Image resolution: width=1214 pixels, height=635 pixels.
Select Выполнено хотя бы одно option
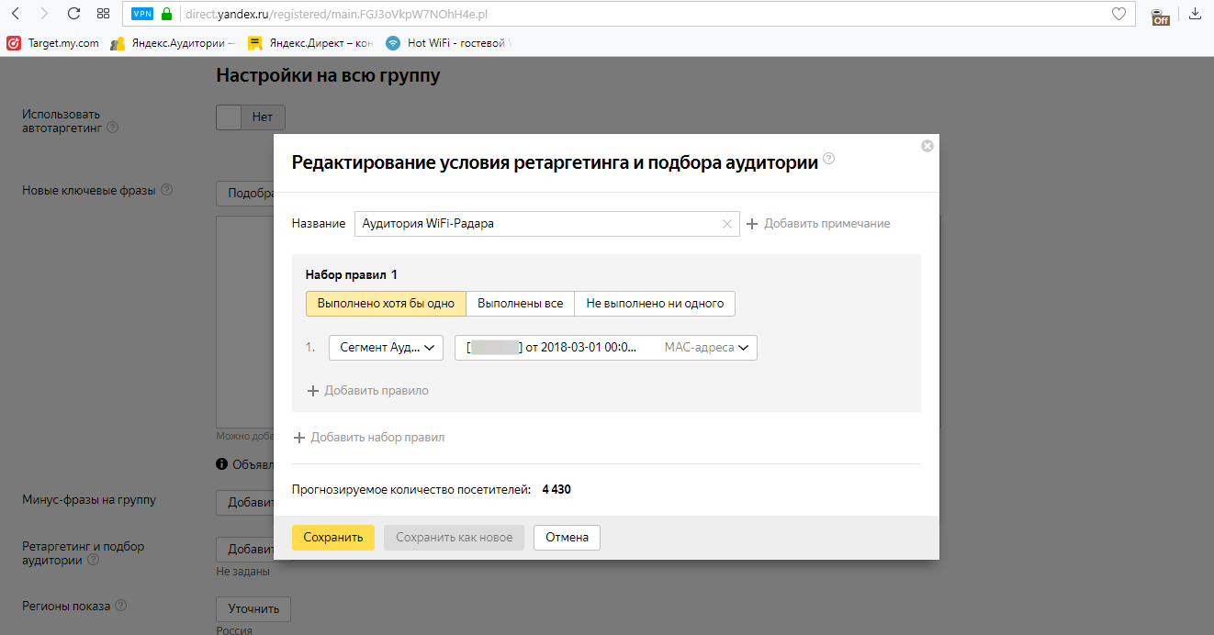[386, 304]
